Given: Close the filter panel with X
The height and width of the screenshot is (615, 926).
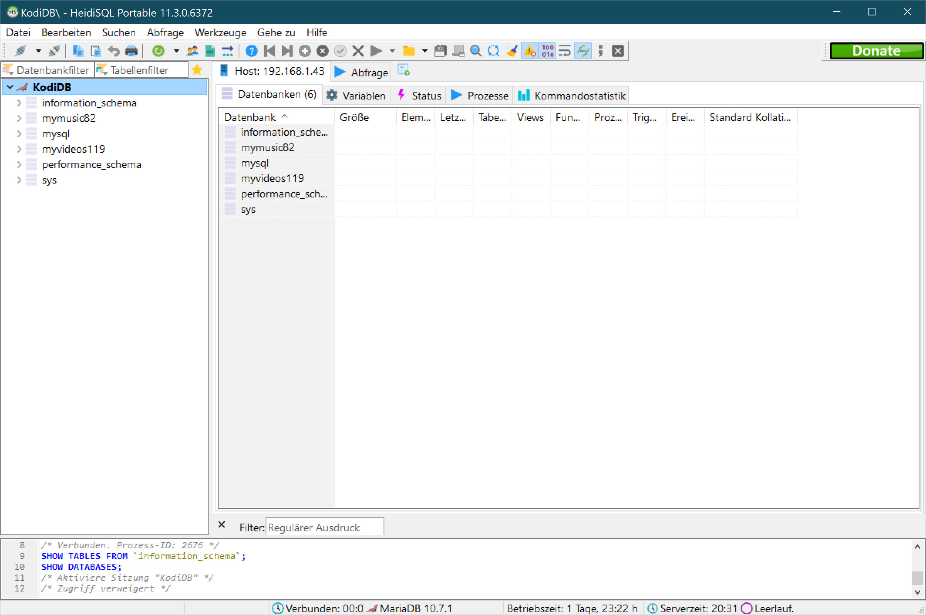Looking at the screenshot, I should tap(222, 525).
